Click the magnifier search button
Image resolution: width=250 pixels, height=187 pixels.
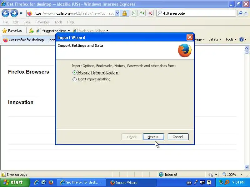tap(240, 13)
